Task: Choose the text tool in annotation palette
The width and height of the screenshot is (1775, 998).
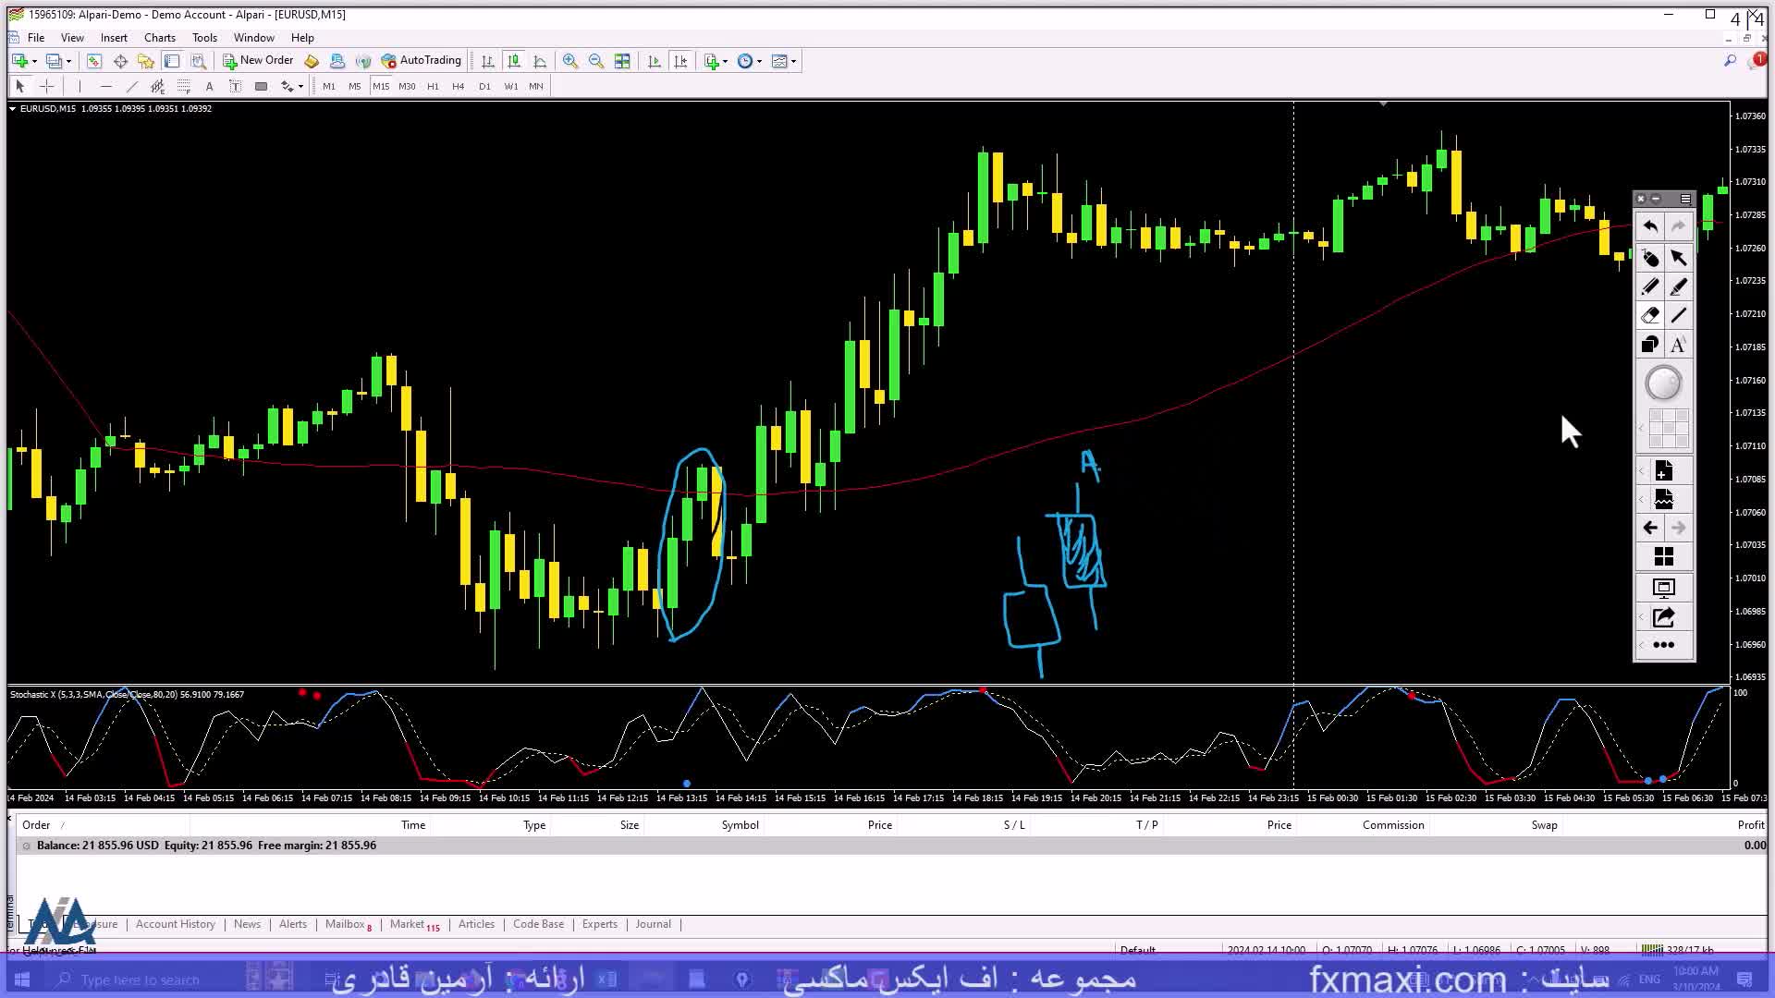Action: (1678, 345)
